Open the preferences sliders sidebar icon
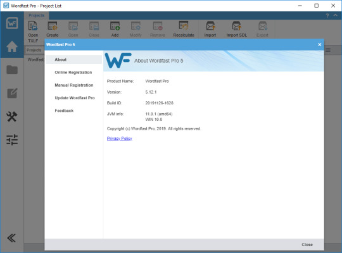The width and height of the screenshot is (342, 253). point(12,140)
